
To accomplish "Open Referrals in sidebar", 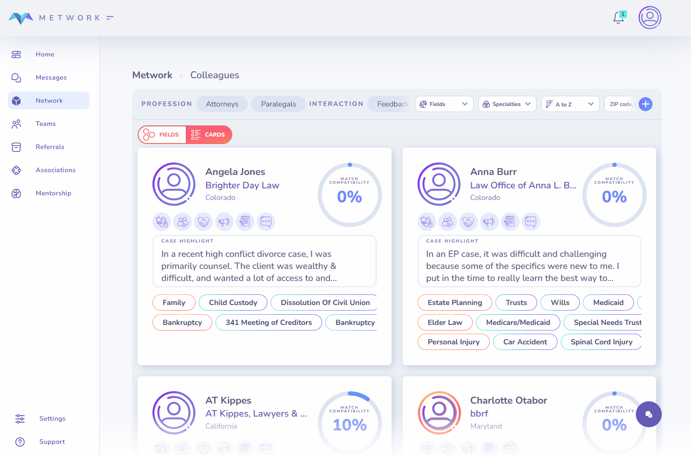I will [49, 147].
